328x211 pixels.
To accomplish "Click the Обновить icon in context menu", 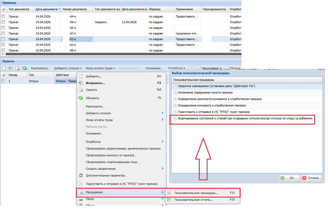I will (x=81, y=98).
